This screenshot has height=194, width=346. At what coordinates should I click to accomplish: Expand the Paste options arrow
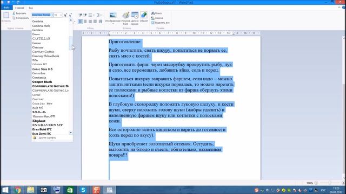pyautogui.click(x=6, y=23)
